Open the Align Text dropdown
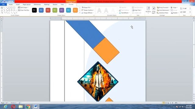 click(137, 10)
